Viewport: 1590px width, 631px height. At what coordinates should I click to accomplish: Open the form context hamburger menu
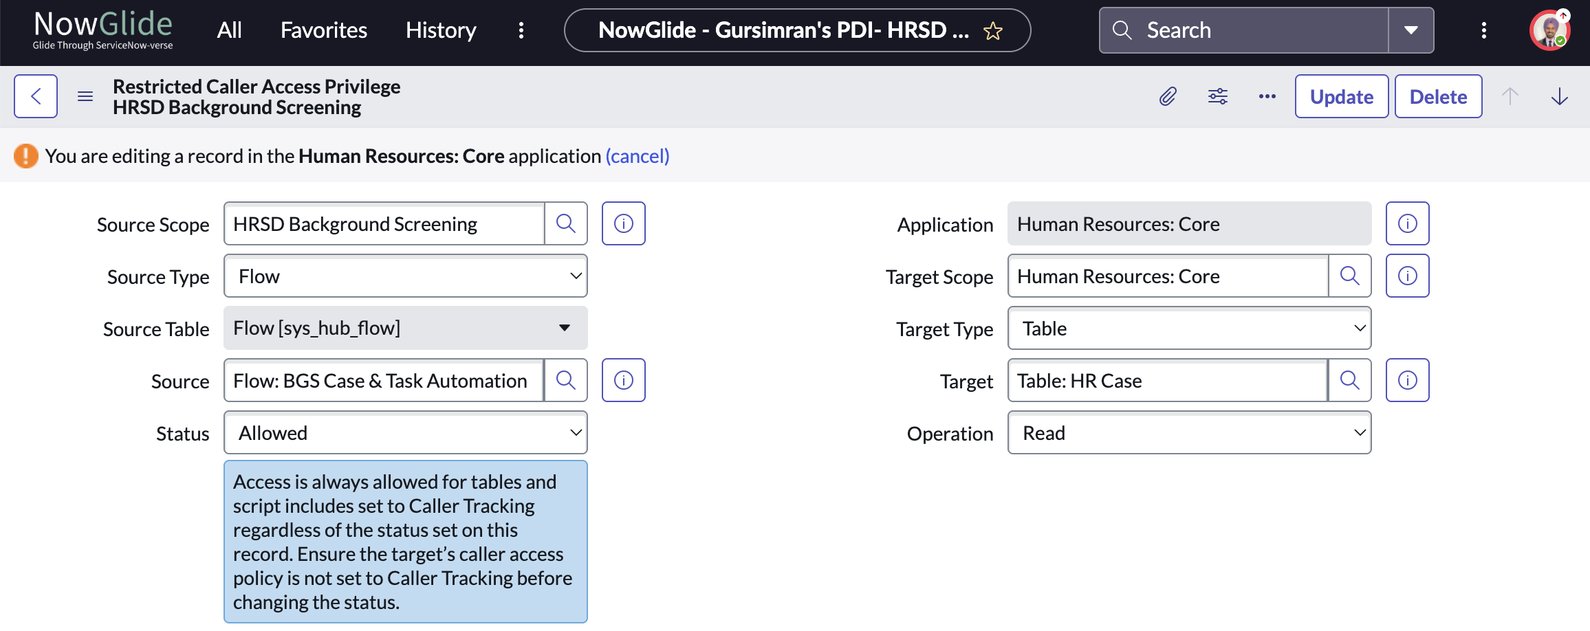point(85,96)
